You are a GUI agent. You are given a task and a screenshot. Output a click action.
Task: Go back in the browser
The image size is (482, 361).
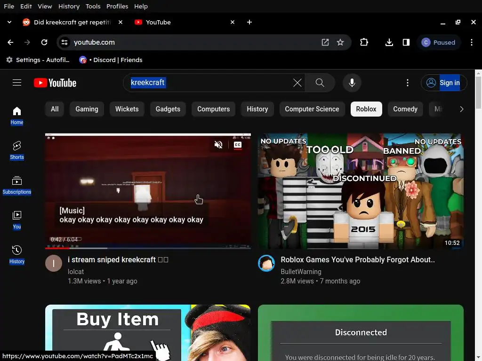10,42
